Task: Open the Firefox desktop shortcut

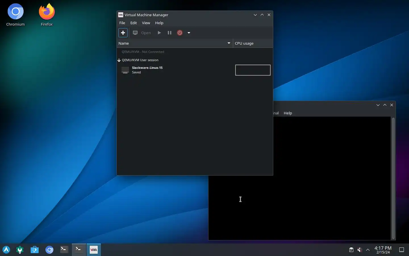Action: click(47, 15)
